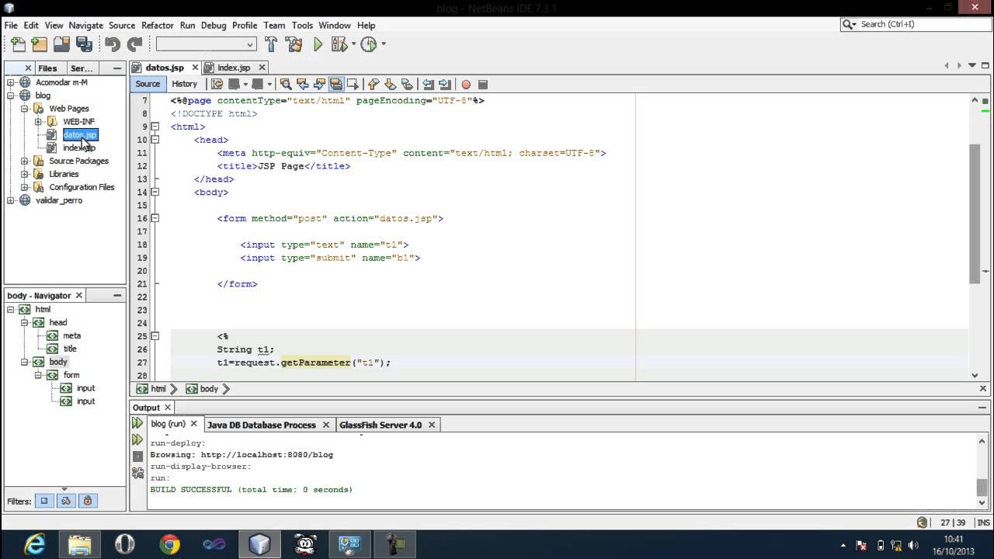Image resolution: width=994 pixels, height=559 pixels.
Task: Expand the WEB-INF folder
Action: [x=38, y=122]
